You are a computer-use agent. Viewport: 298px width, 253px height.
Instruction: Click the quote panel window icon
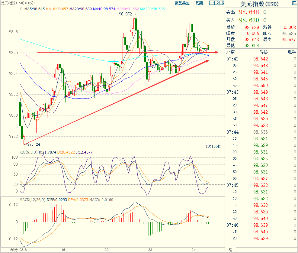pos(294,3)
